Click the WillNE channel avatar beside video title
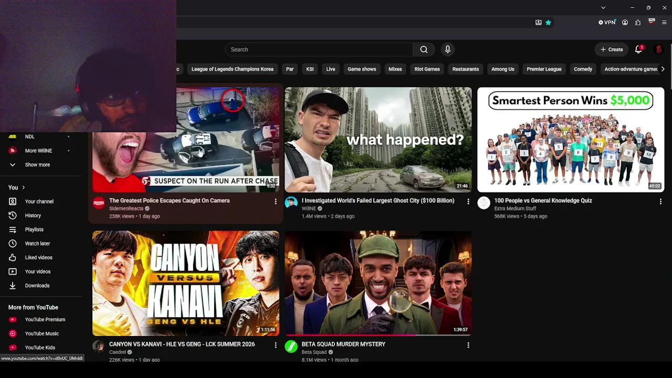Viewport: 672px width, 378px height. point(291,203)
